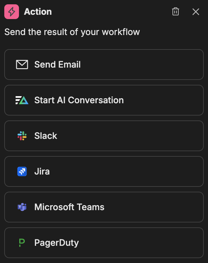
Task: Click the Send Email option label
Action: pyautogui.click(x=57, y=65)
